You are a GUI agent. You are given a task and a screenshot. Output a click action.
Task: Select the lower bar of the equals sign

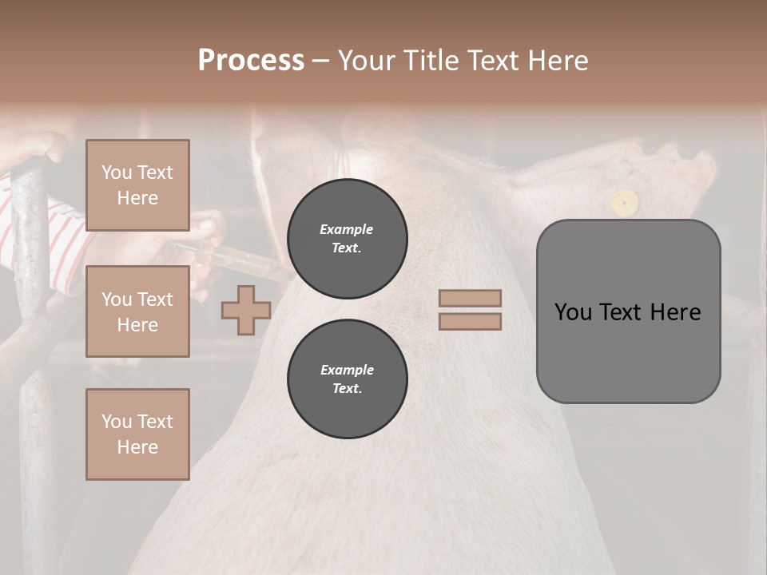click(x=470, y=321)
